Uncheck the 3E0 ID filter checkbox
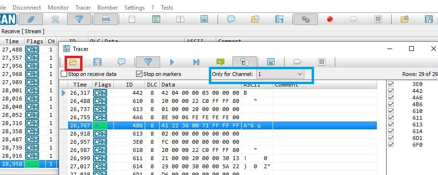The height and width of the screenshot is (175, 438). click(x=391, y=84)
